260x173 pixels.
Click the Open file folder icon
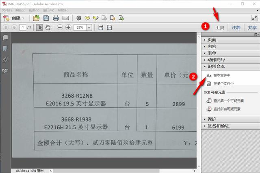pyautogui.click(x=36, y=18)
